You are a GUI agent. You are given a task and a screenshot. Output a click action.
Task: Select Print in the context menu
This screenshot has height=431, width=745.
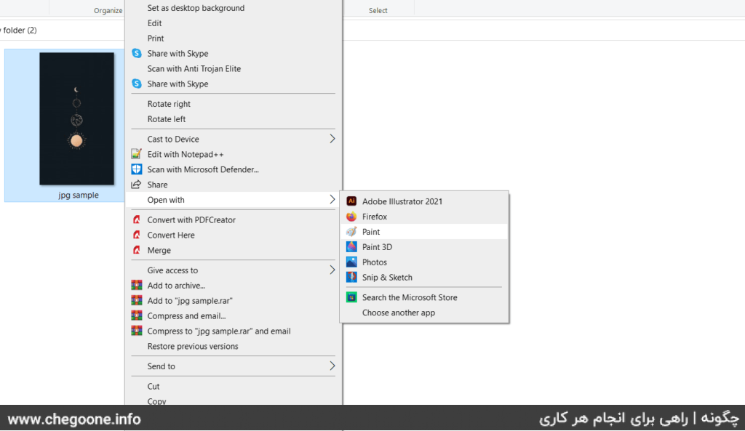pos(156,39)
